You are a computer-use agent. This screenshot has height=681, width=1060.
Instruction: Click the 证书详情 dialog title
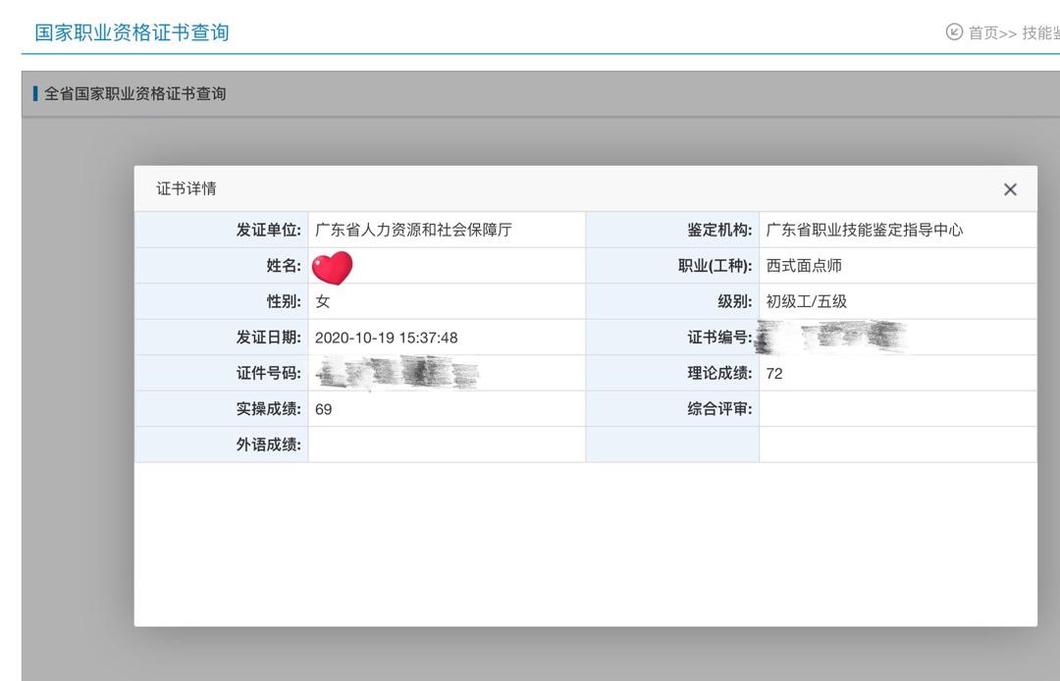tap(186, 188)
